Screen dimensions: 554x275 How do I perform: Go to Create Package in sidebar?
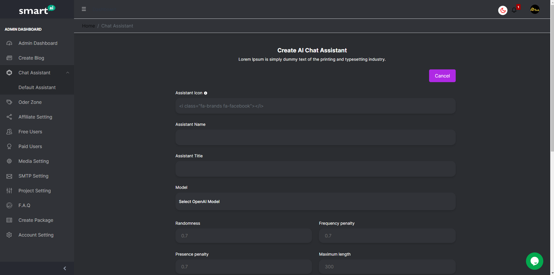pos(36,220)
